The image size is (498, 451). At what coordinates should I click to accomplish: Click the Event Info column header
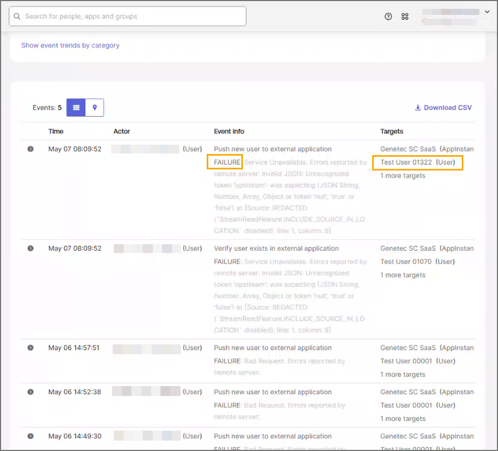click(229, 131)
